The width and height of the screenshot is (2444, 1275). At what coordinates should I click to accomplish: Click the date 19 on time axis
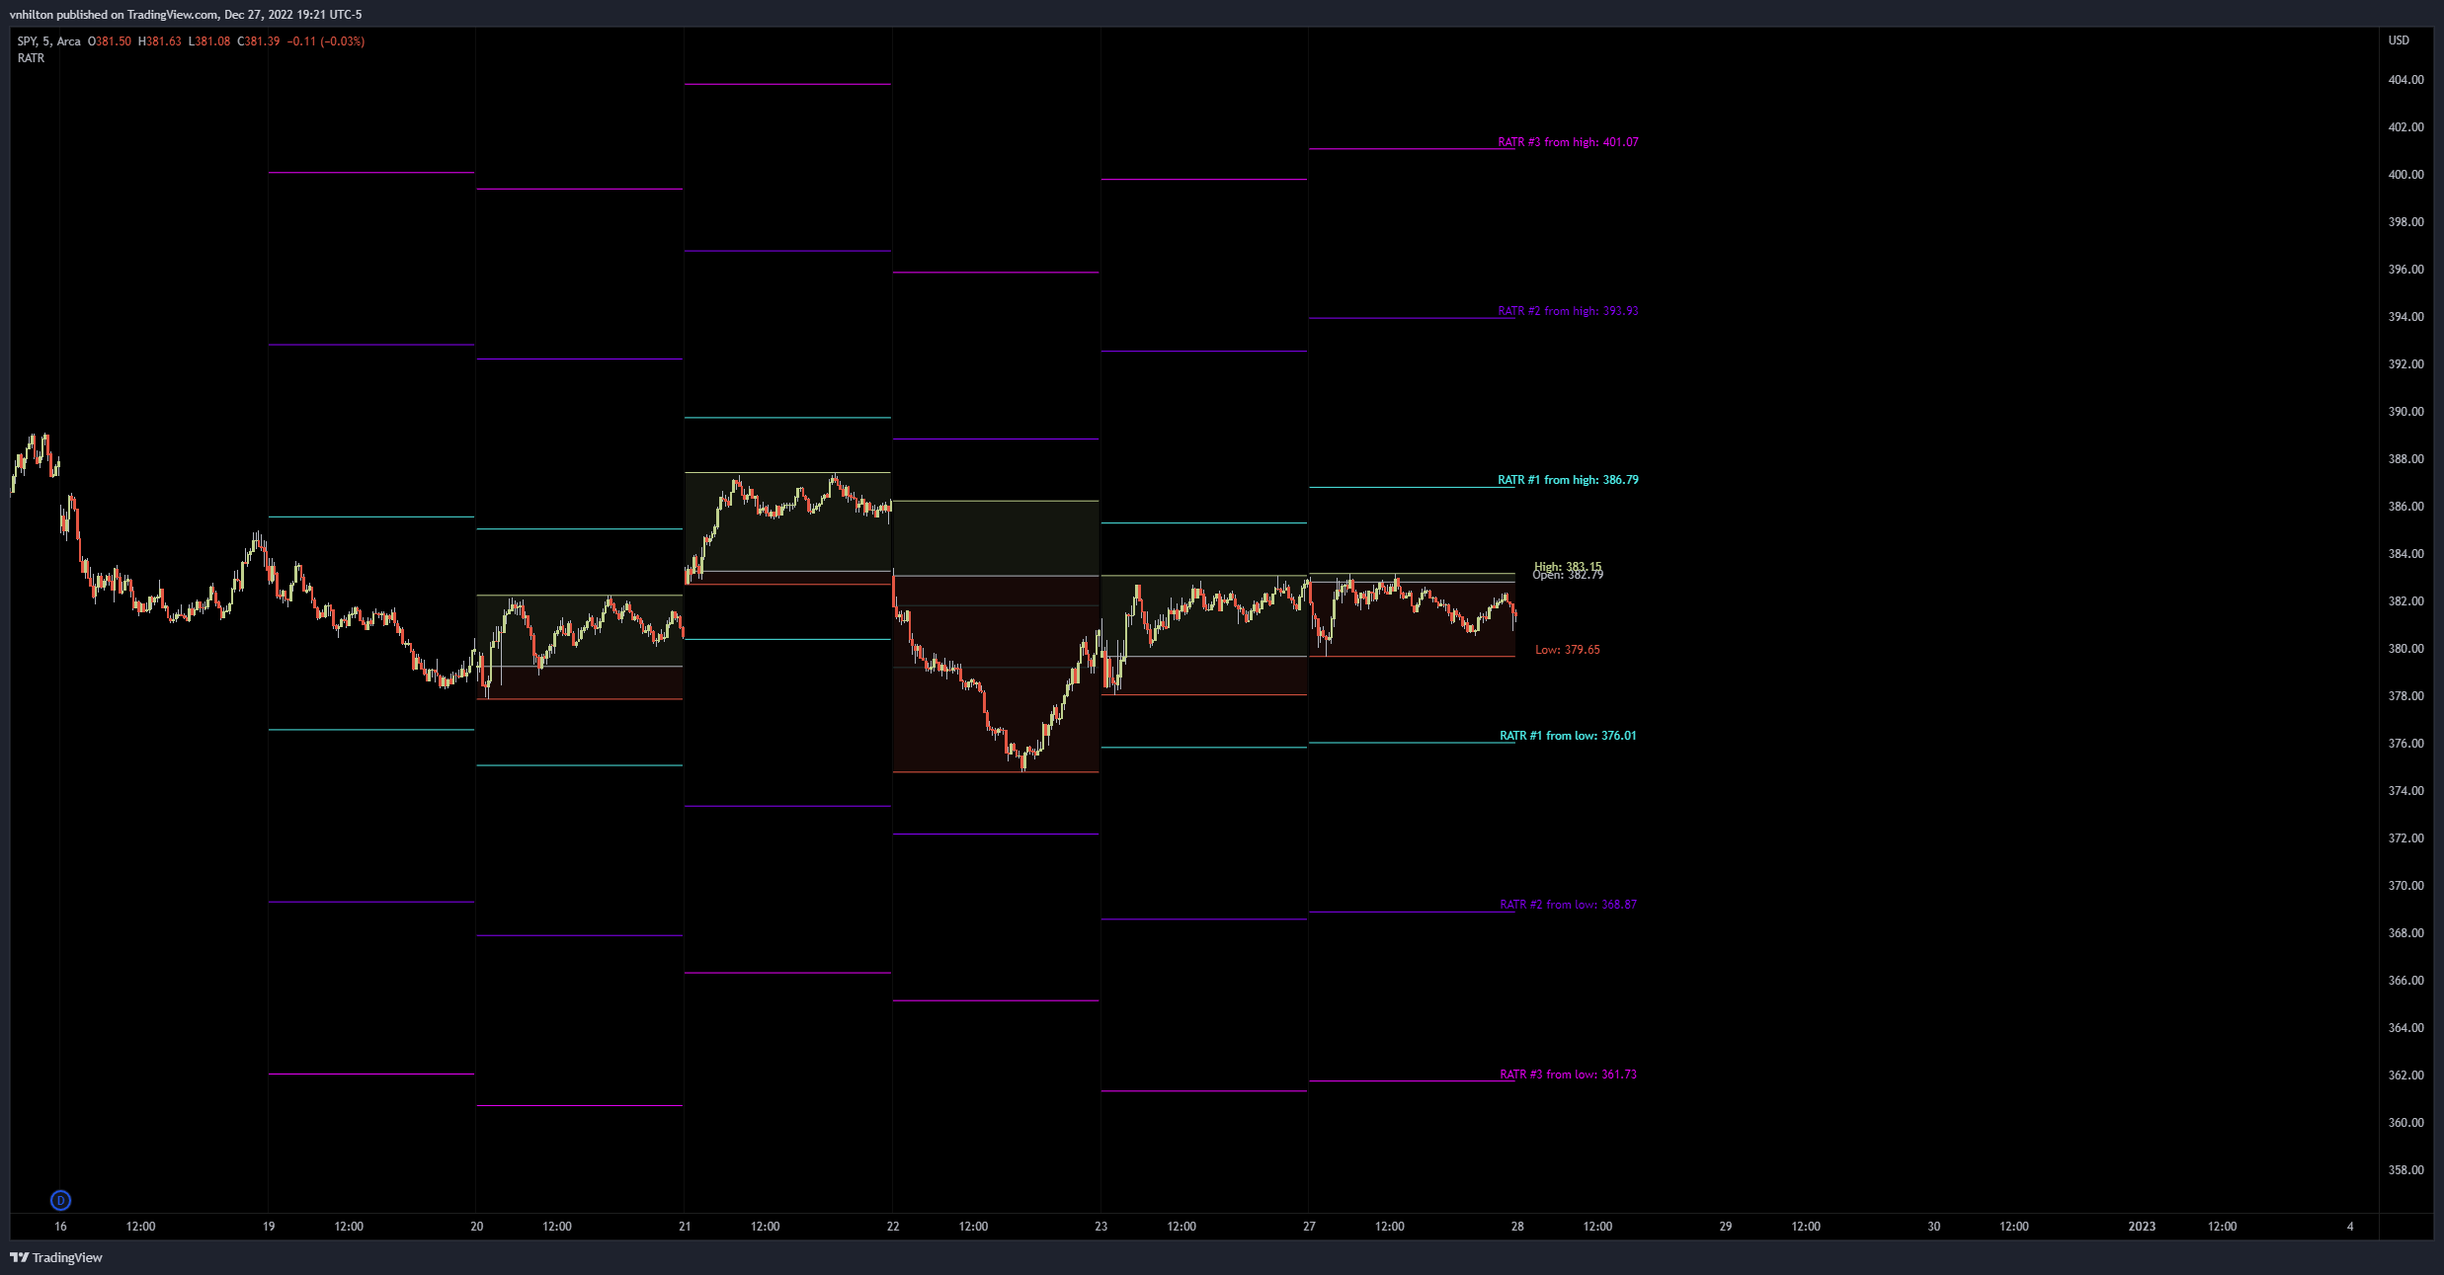(x=269, y=1227)
